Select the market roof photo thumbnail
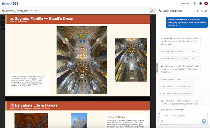Image resolution: width=210 pixels, height=128 pixels. coord(31,120)
